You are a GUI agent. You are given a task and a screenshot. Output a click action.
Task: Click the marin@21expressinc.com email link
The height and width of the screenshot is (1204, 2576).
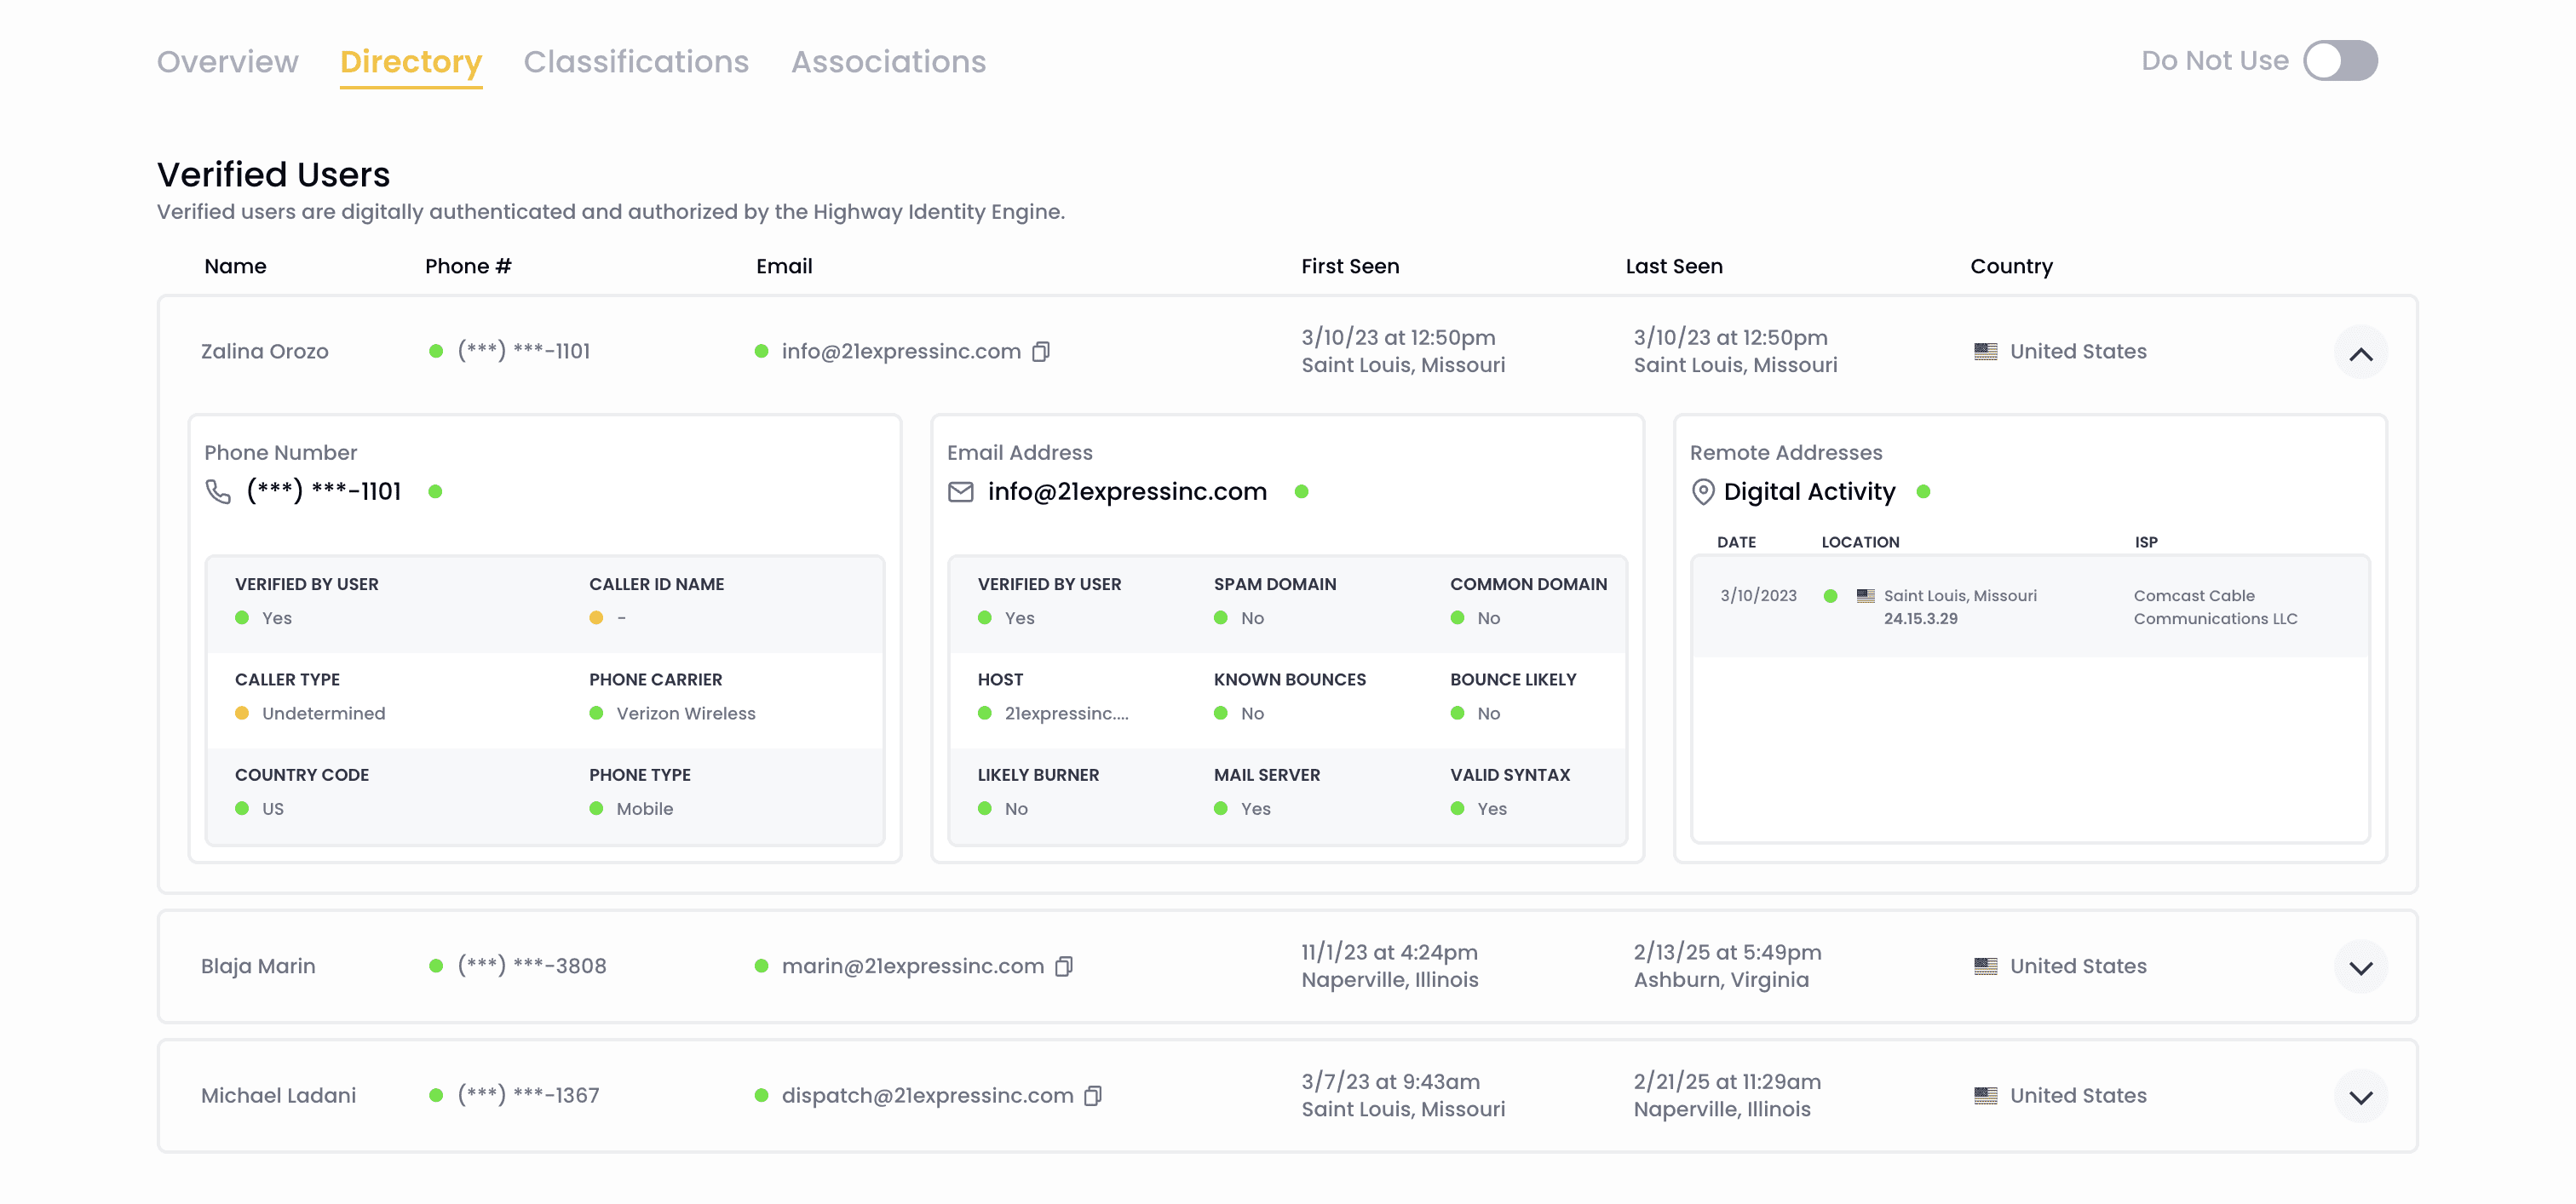[x=912, y=966]
